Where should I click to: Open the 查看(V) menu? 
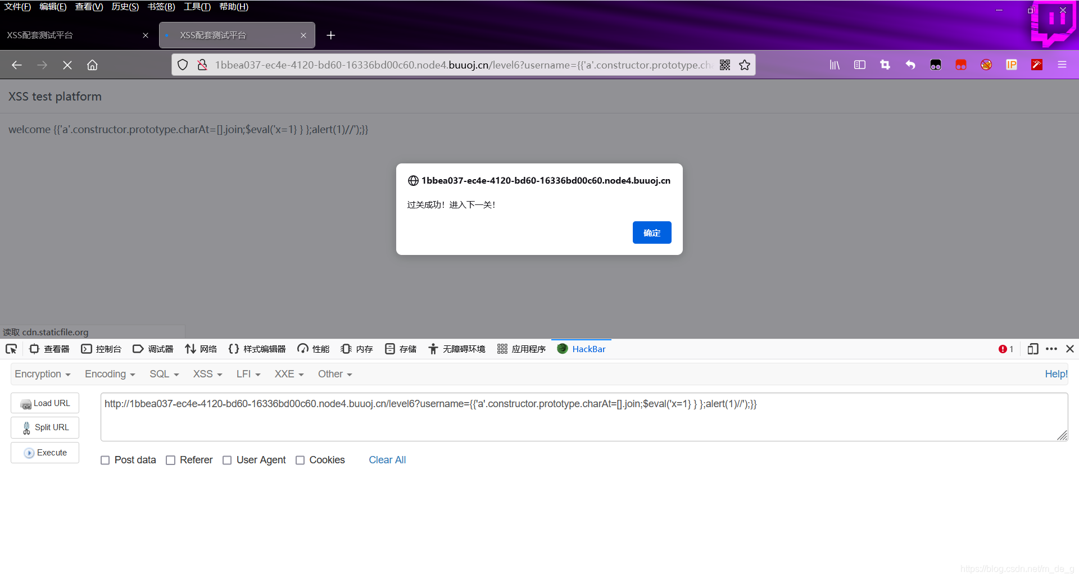pyautogui.click(x=89, y=7)
